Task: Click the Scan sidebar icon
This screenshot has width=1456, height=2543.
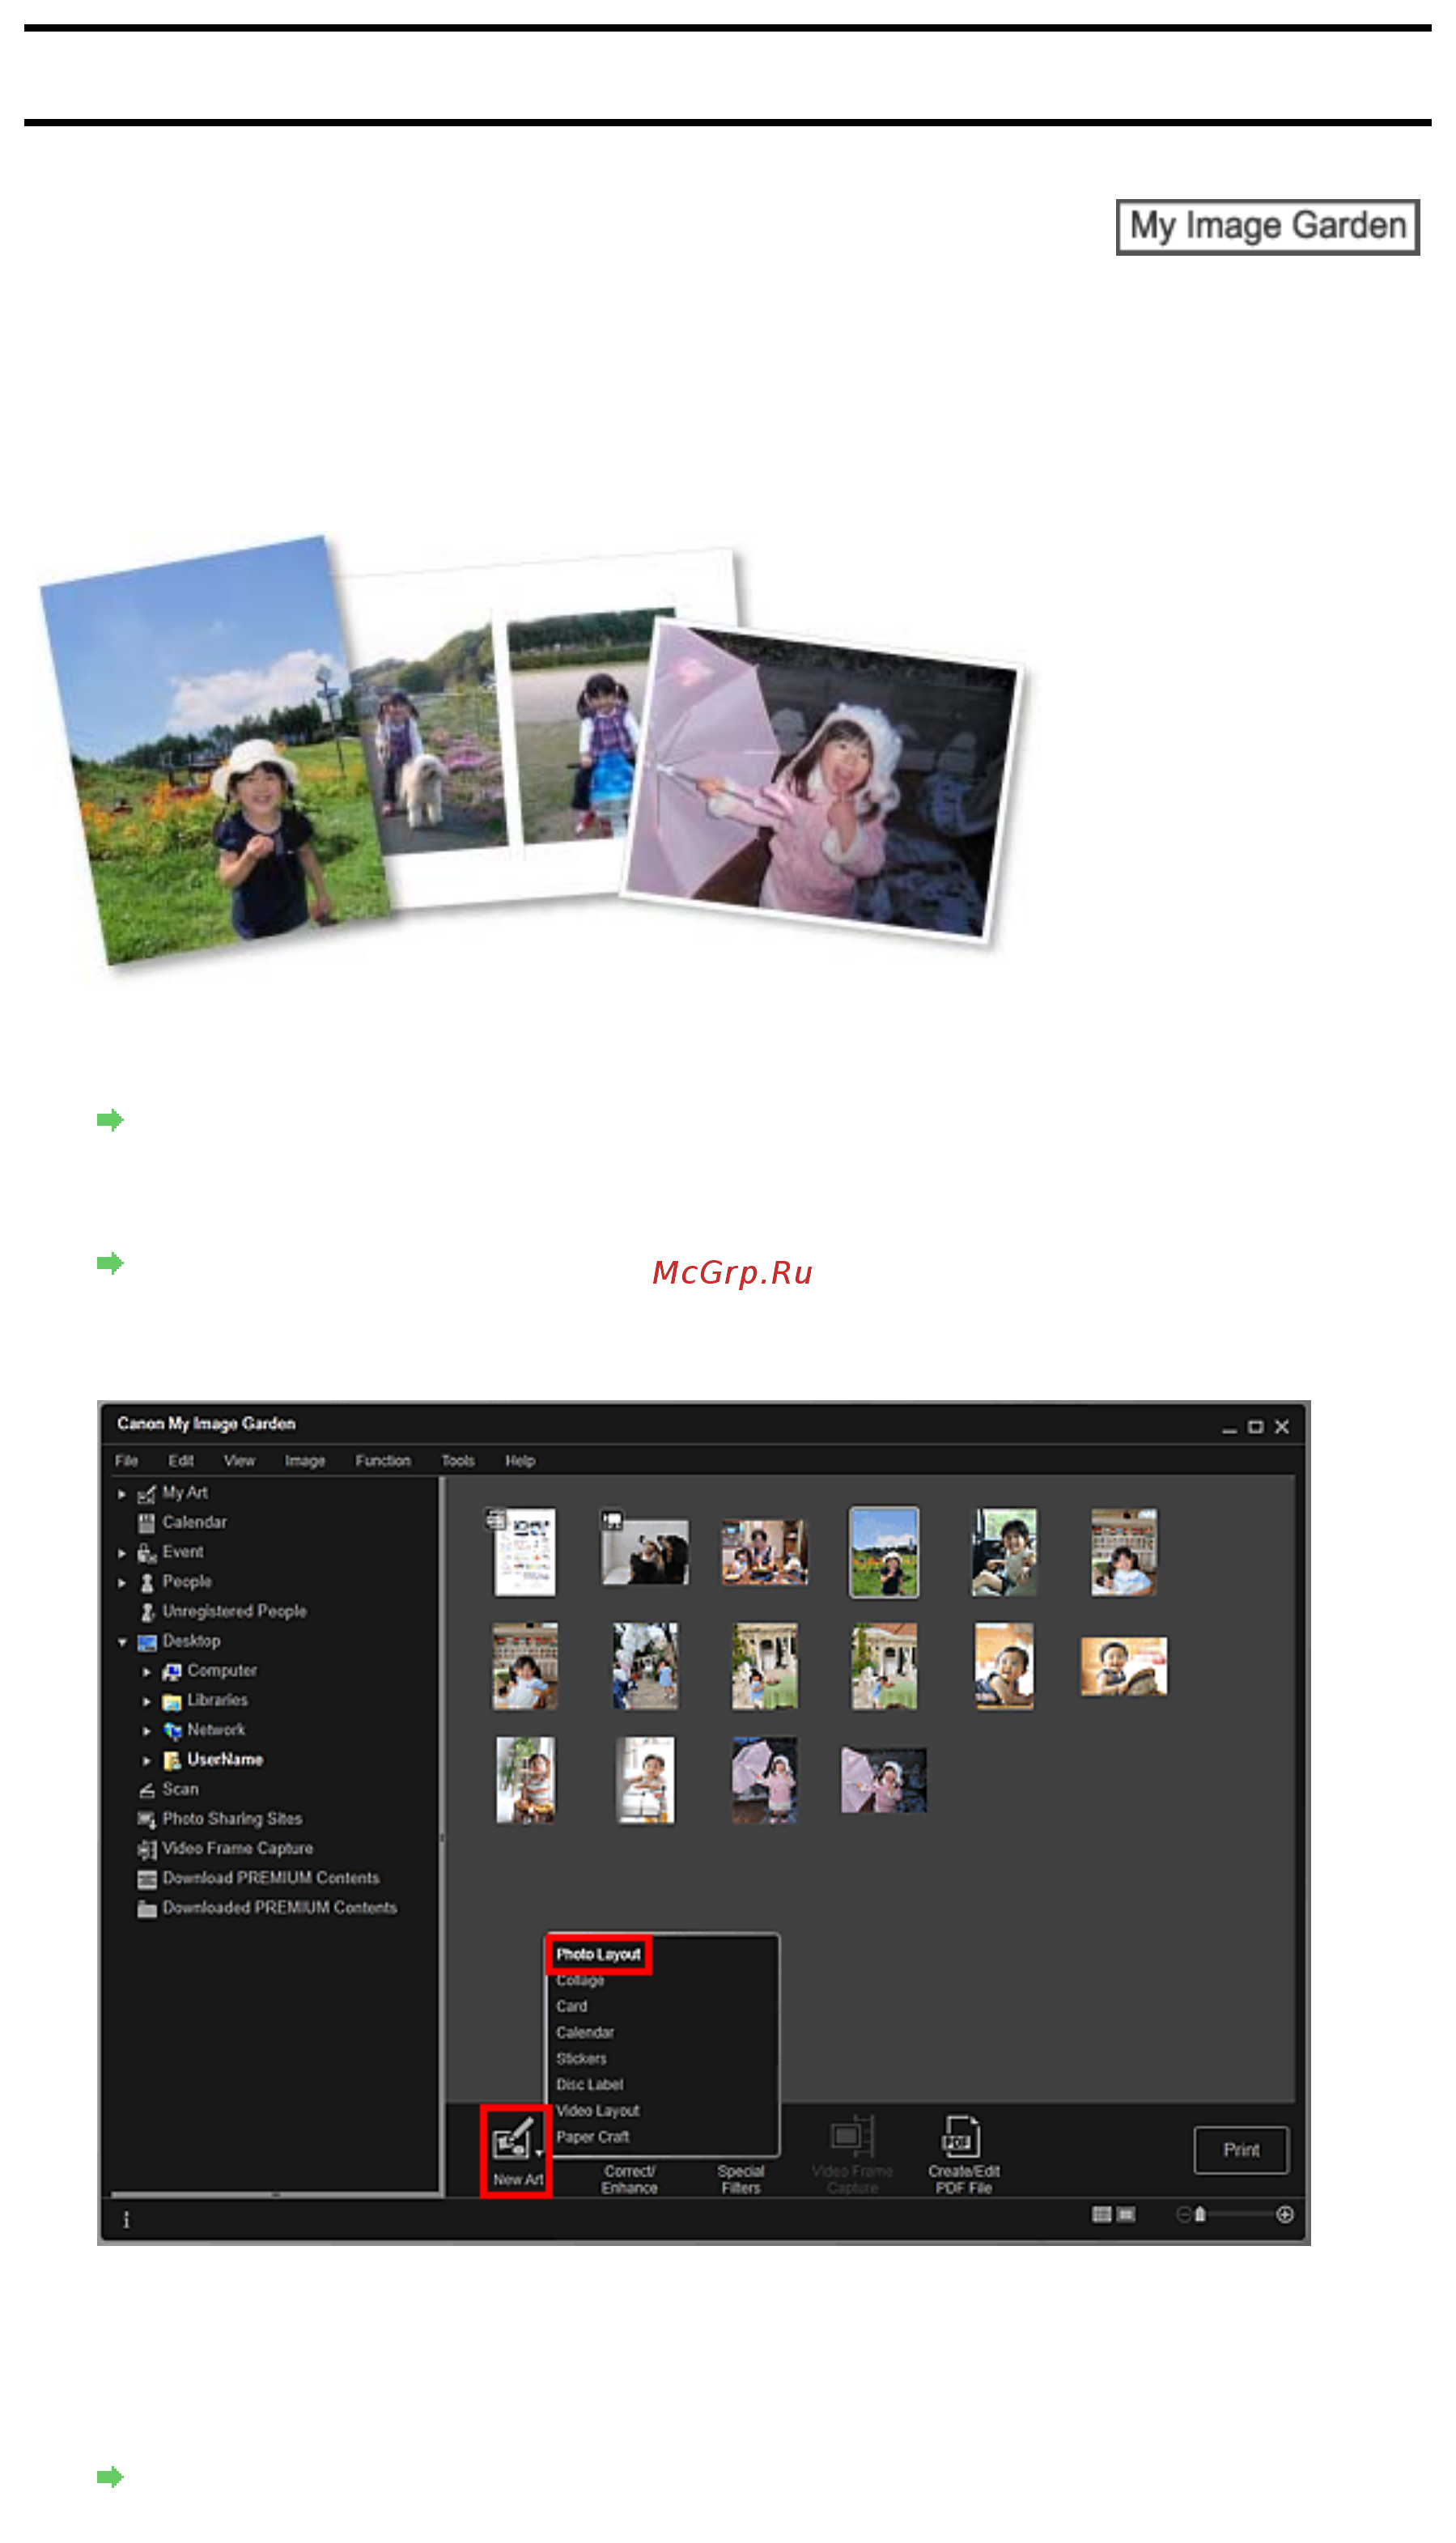Action: pos(146,1791)
